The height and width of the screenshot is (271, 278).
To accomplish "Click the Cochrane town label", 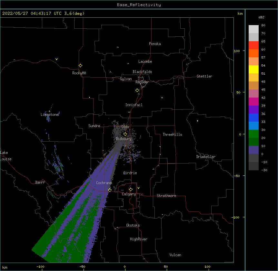I will [x=104, y=183].
